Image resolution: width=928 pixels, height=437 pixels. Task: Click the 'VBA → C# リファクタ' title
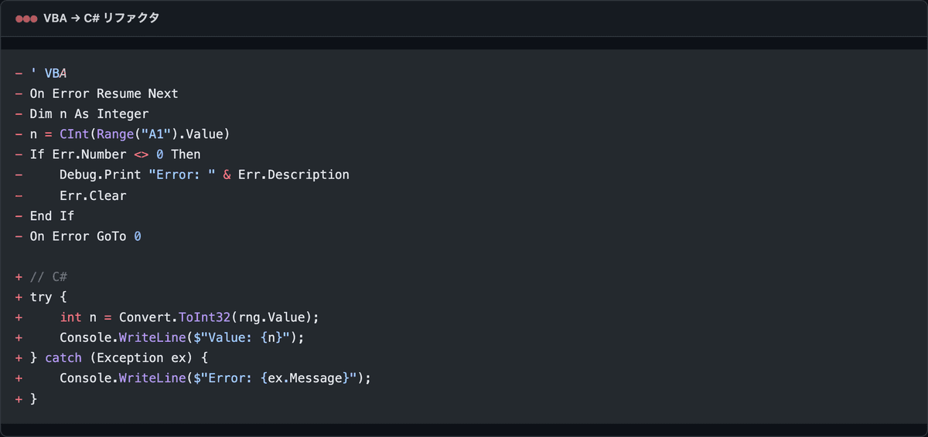101,19
